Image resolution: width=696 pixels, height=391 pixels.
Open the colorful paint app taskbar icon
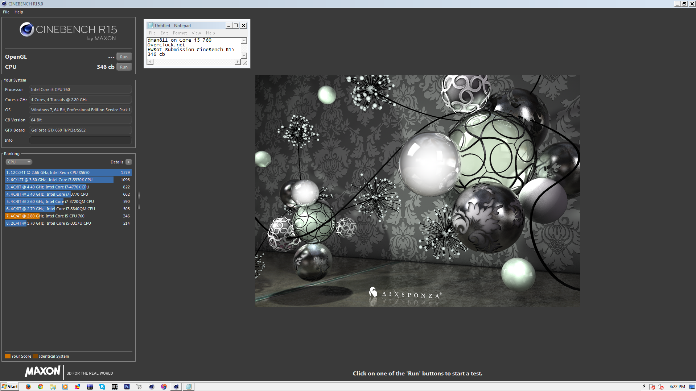point(78,387)
